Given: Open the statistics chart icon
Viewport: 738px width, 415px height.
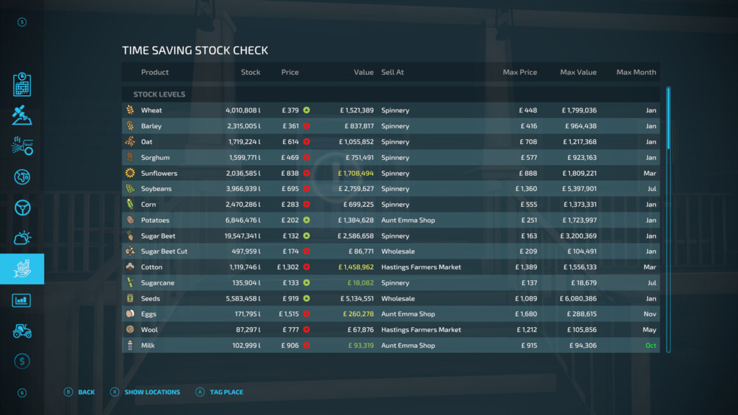Looking at the screenshot, I should (22, 300).
